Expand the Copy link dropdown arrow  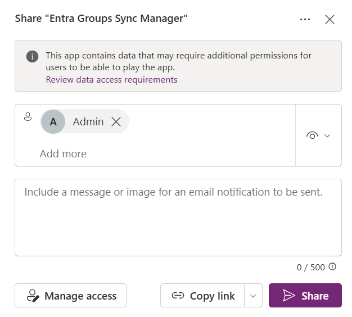[x=254, y=296]
